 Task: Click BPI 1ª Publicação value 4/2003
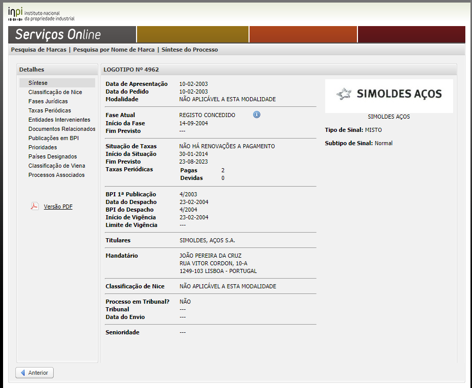tap(188, 194)
